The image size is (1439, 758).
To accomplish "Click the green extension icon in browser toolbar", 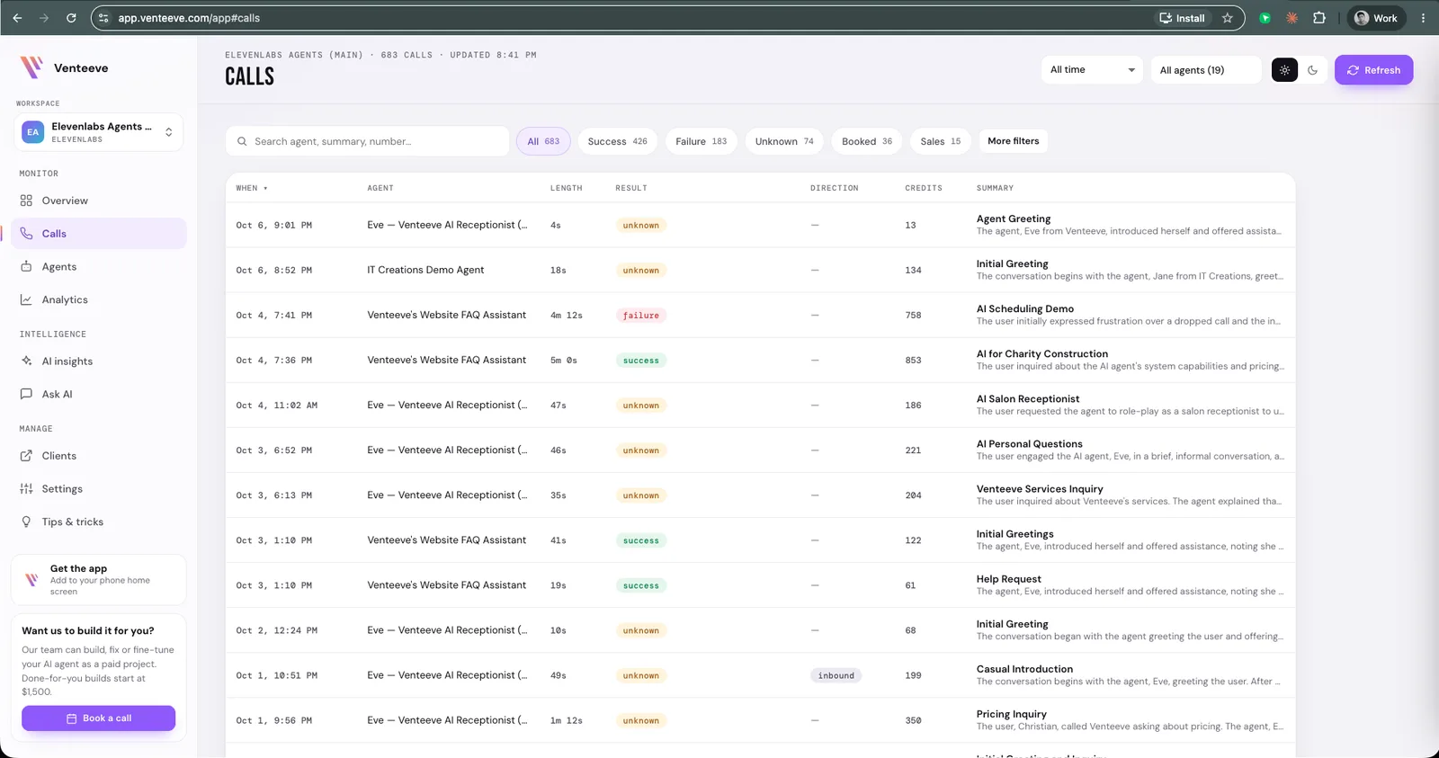I will tap(1265, 18).
